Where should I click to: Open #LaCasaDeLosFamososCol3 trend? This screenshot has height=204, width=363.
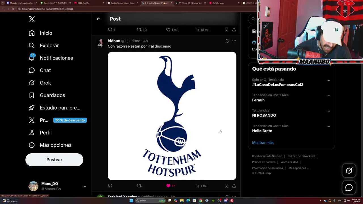(278, 85)
